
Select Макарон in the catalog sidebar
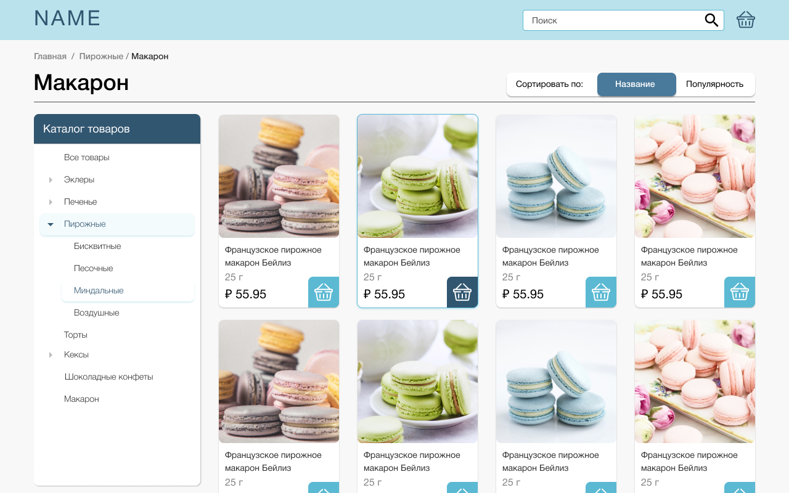tap(81, 399)
